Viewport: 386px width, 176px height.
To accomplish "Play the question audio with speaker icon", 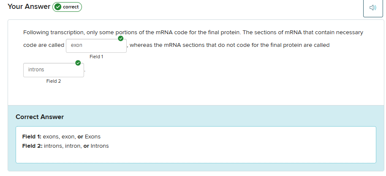I will click(x=372, y=8).
